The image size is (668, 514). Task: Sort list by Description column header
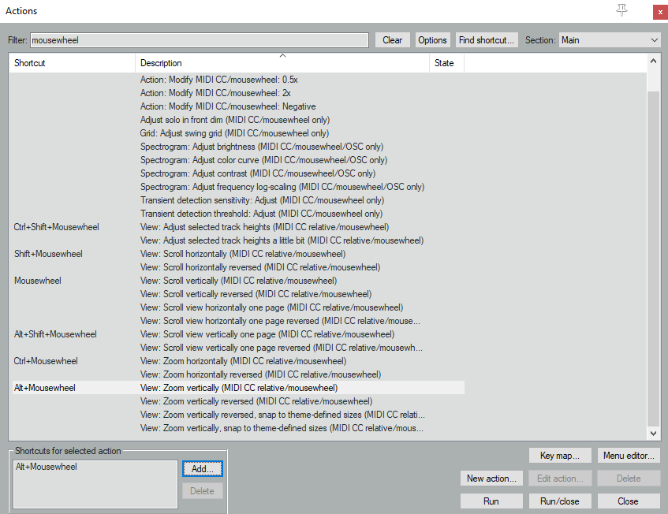pos(282,63)
